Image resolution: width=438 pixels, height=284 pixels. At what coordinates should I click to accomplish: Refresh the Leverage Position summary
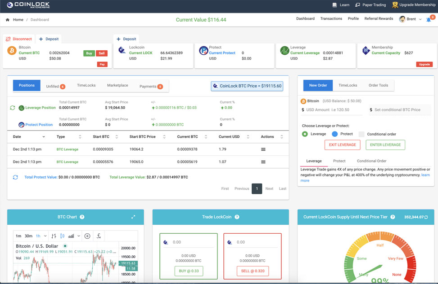pos(13,108)
